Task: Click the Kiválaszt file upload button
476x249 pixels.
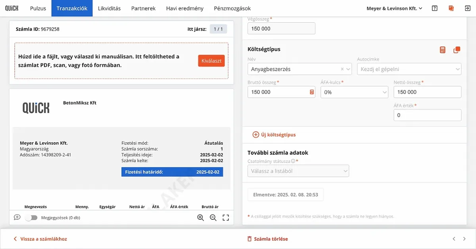Action: 211,61
